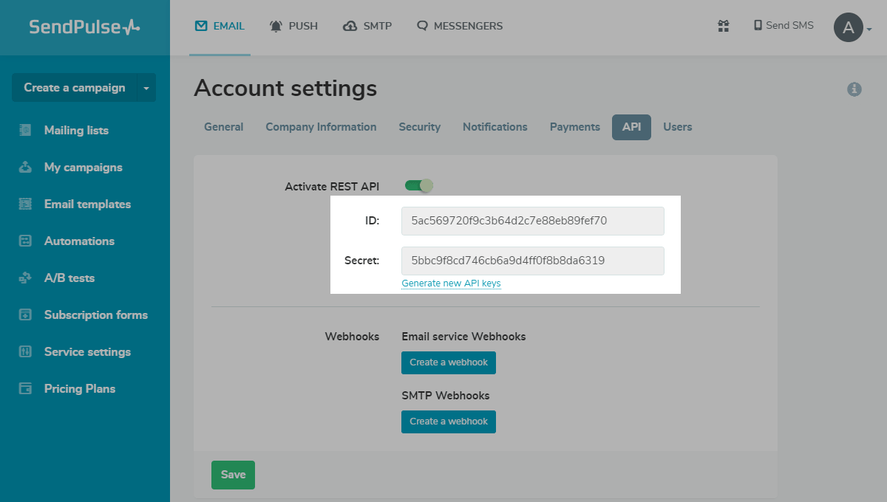Create a webhook under SMTP Webhooks
The height and width of the screenshot is (502, 887).
tap(449, 422)
